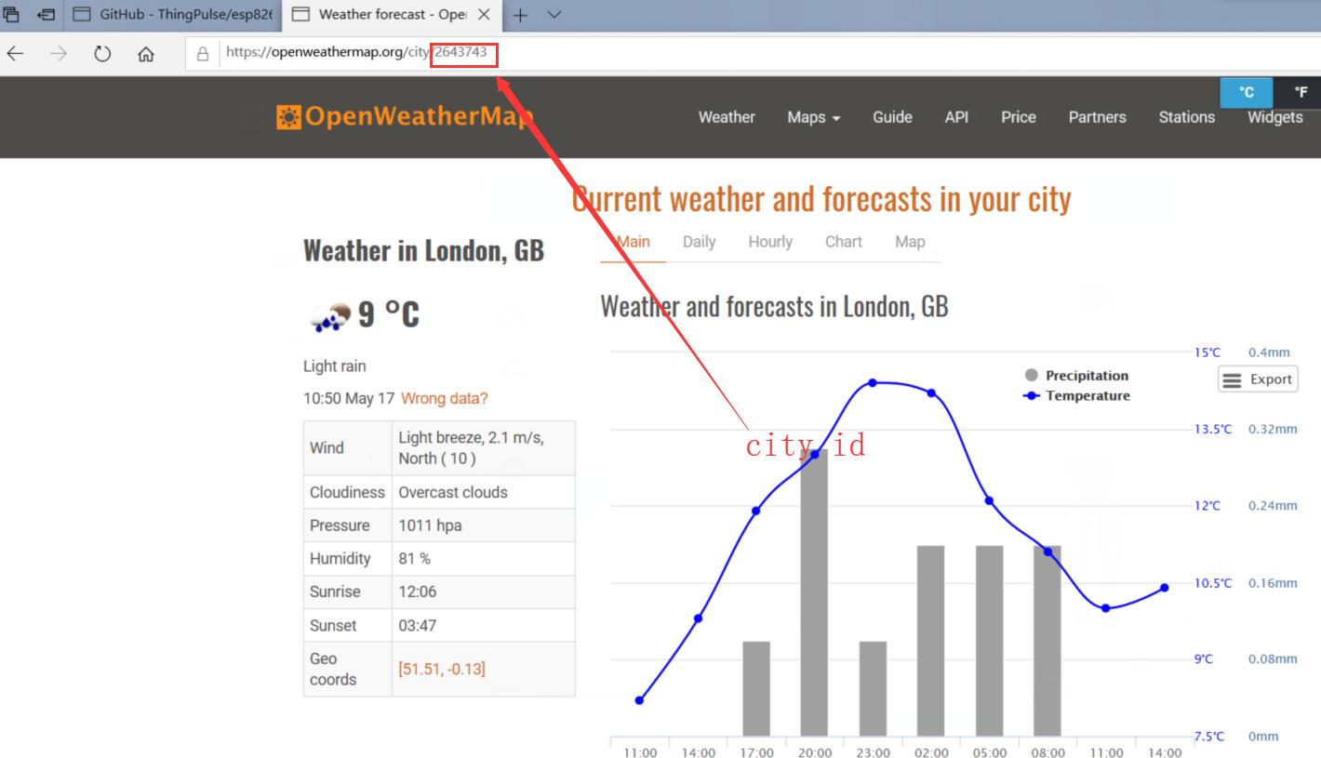Select the Main forecast tab
Image resolution: width=1321 pixels, height=758 pixels.
click(634, 242)
